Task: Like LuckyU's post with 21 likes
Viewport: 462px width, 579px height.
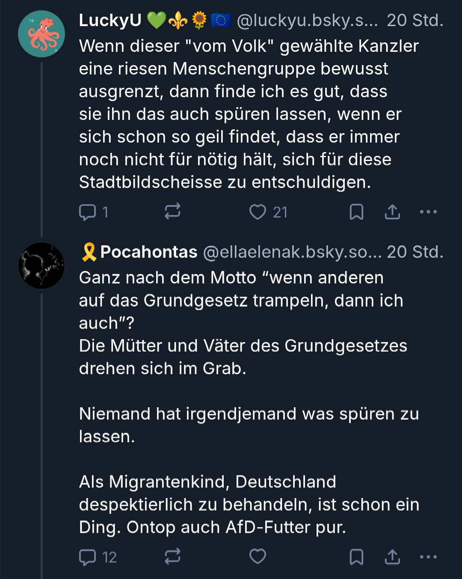Action: [x=258, y=212]
